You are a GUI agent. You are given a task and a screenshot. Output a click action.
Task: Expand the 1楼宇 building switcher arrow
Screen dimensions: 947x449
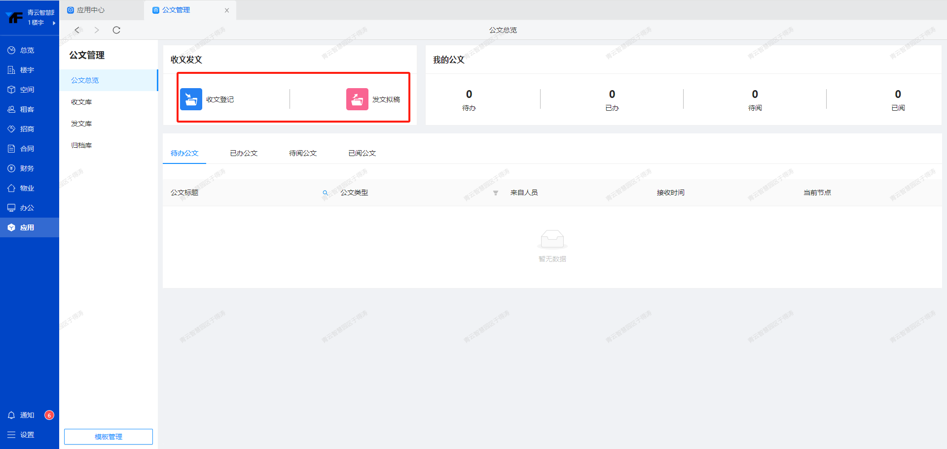[54, 23]
